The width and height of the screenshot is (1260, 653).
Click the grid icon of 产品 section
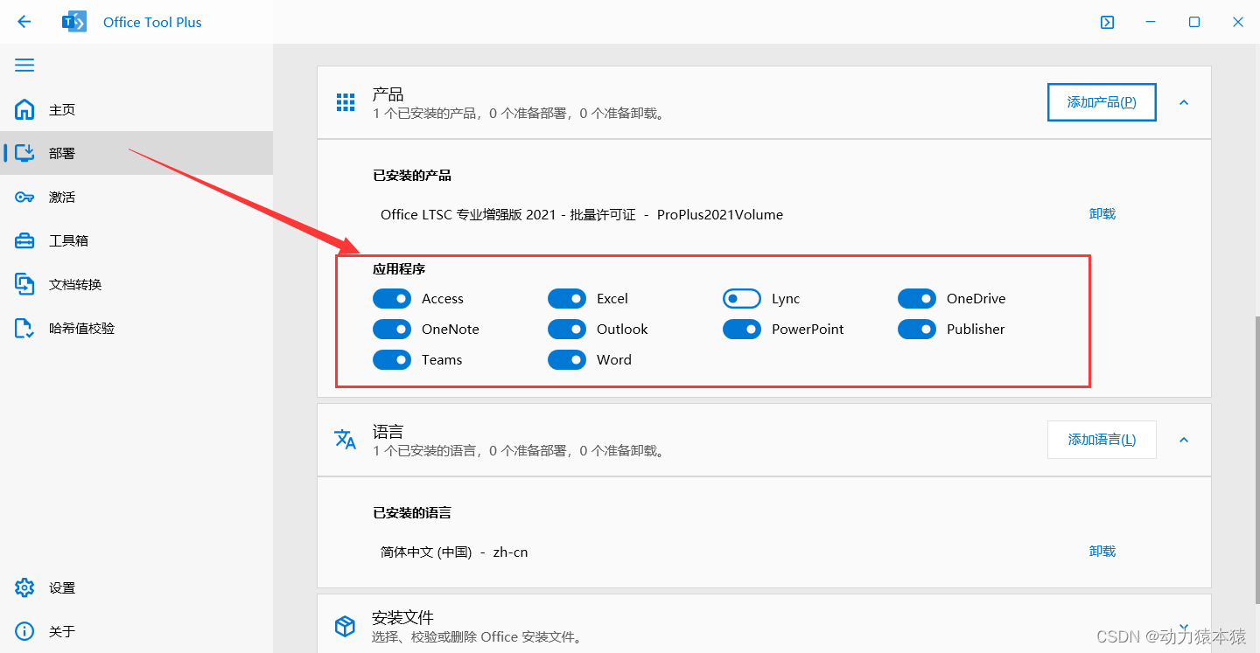click(346, 102)
